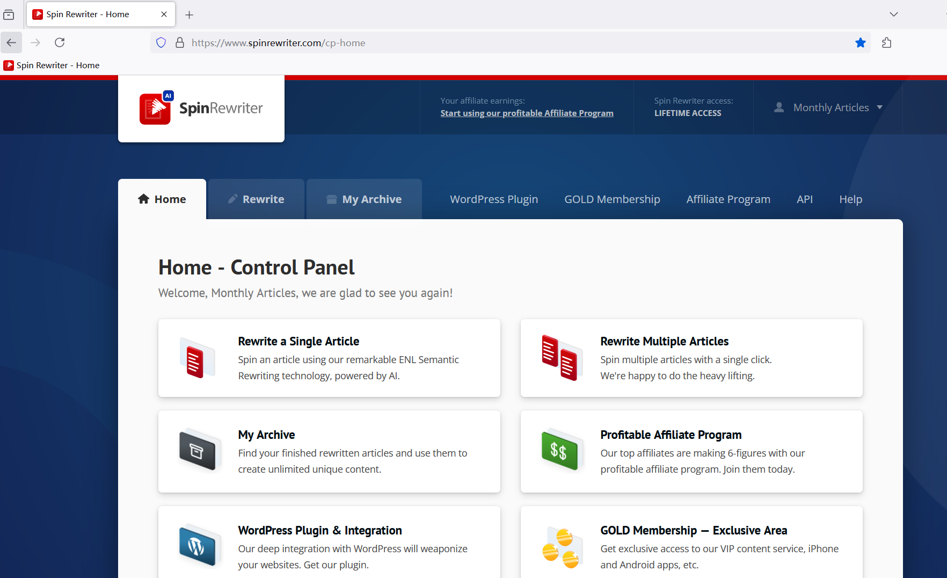The height and width of the screenshot is (578, 947).
Task: Click the My Archive box icon
Action: pos(199,450)
